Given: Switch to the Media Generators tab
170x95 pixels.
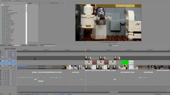Looking at the screenshot, I should point(33,45).
